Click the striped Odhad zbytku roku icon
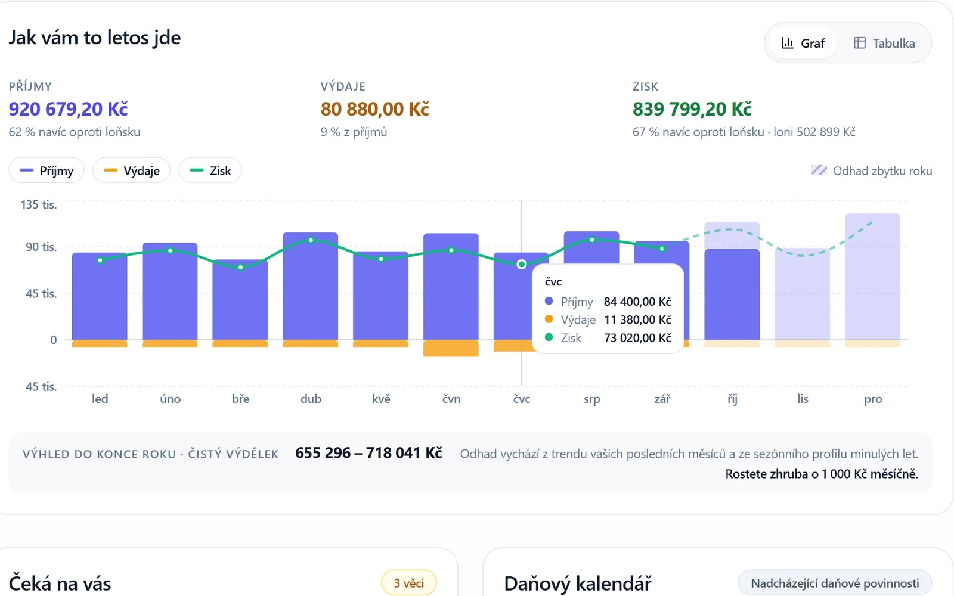The height and width of the screenshot is (596, 954). [819, 170]
